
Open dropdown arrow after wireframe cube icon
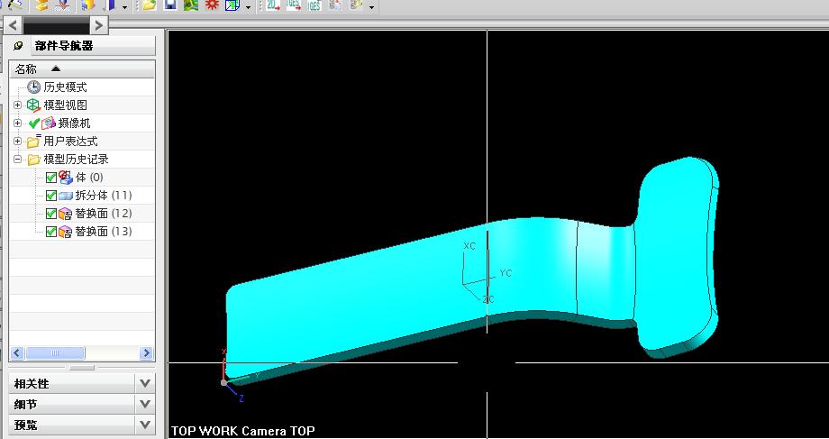[x=249, y=7]
